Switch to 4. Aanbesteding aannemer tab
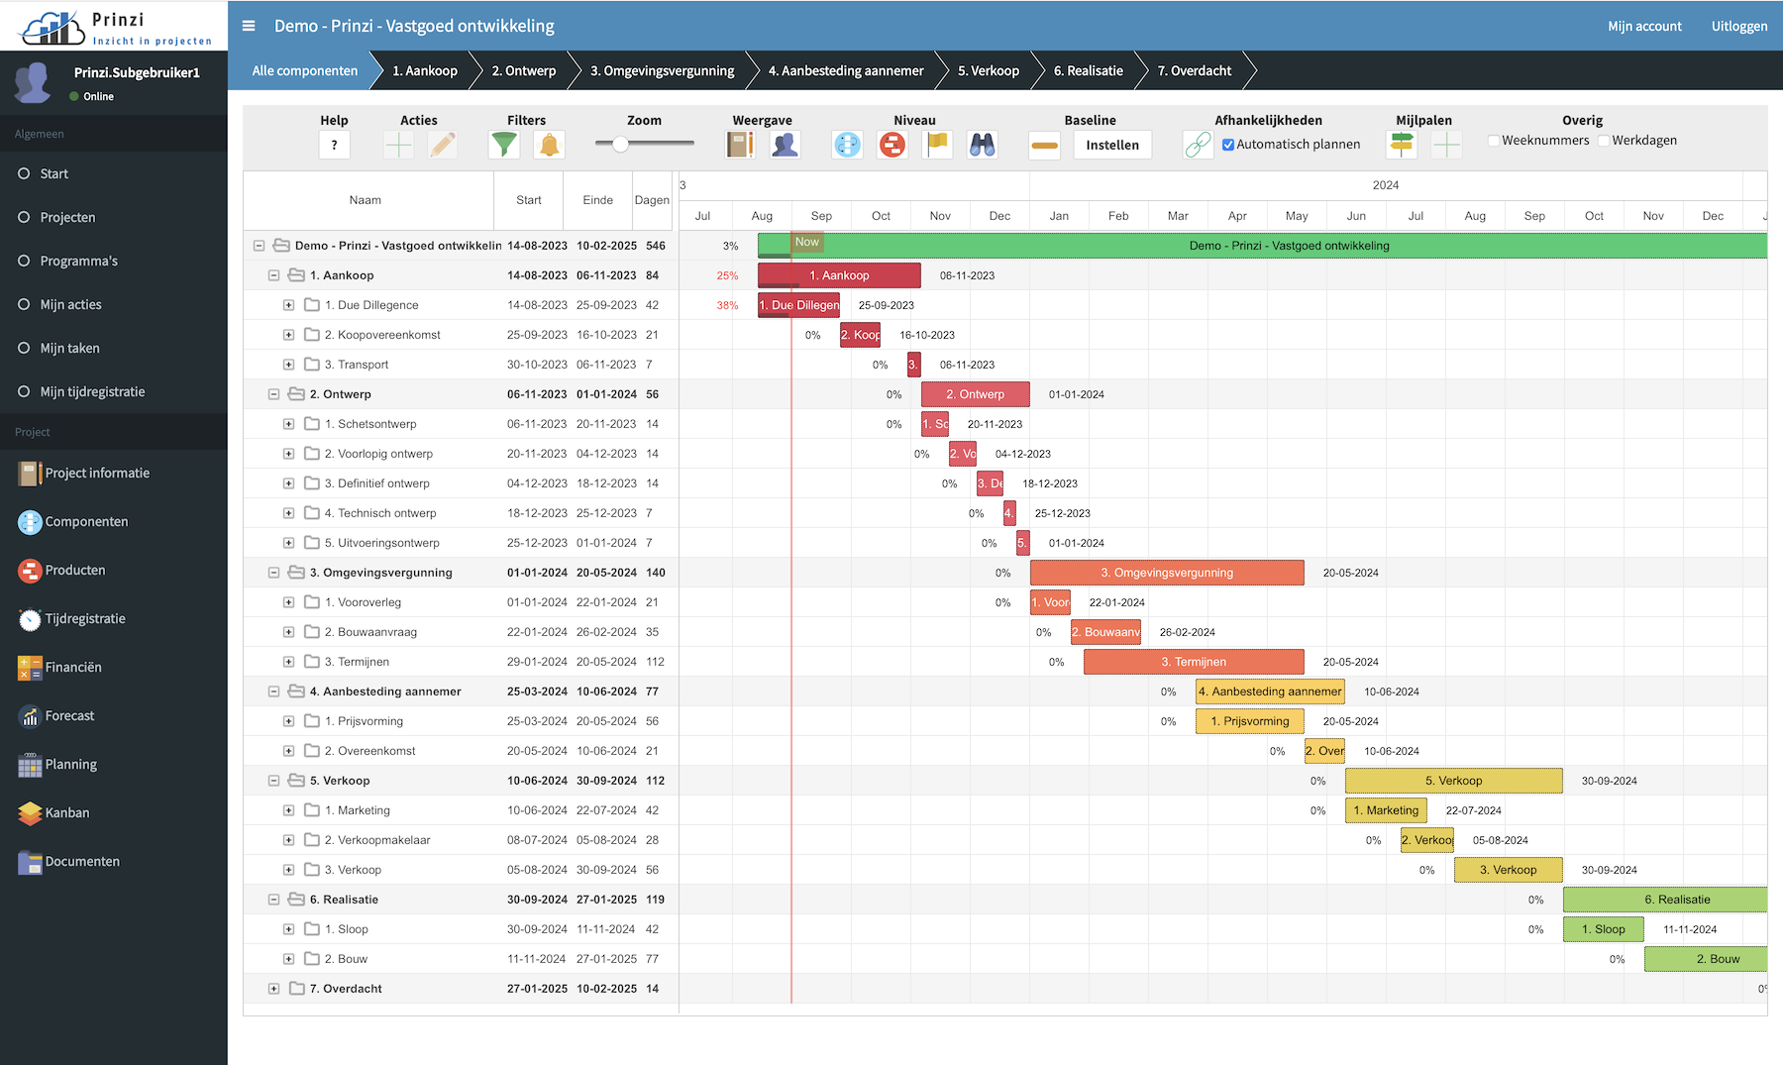1783x1065 pixels. click(846, 70)
